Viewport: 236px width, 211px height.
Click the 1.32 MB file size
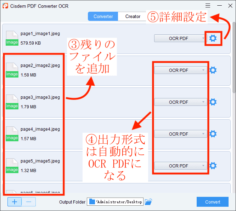point(28,171)
